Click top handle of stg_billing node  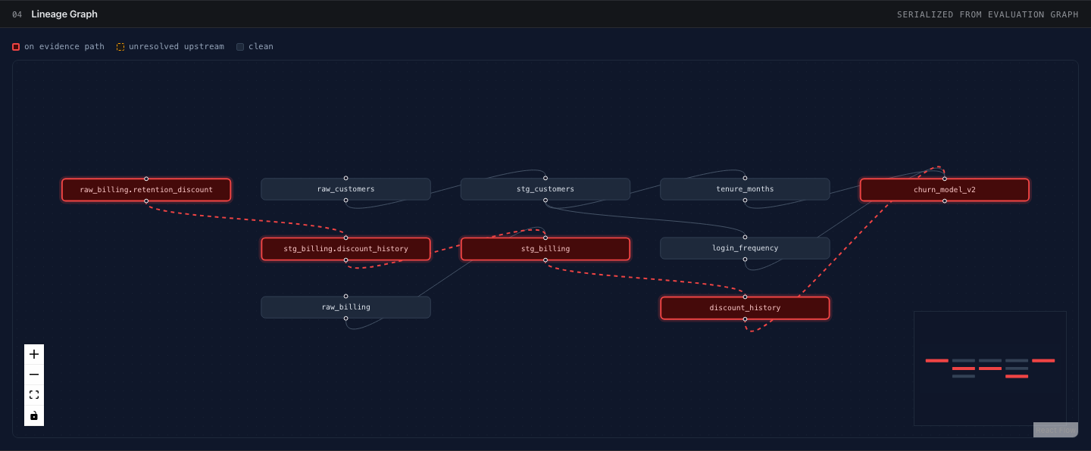tap(545, 238)
